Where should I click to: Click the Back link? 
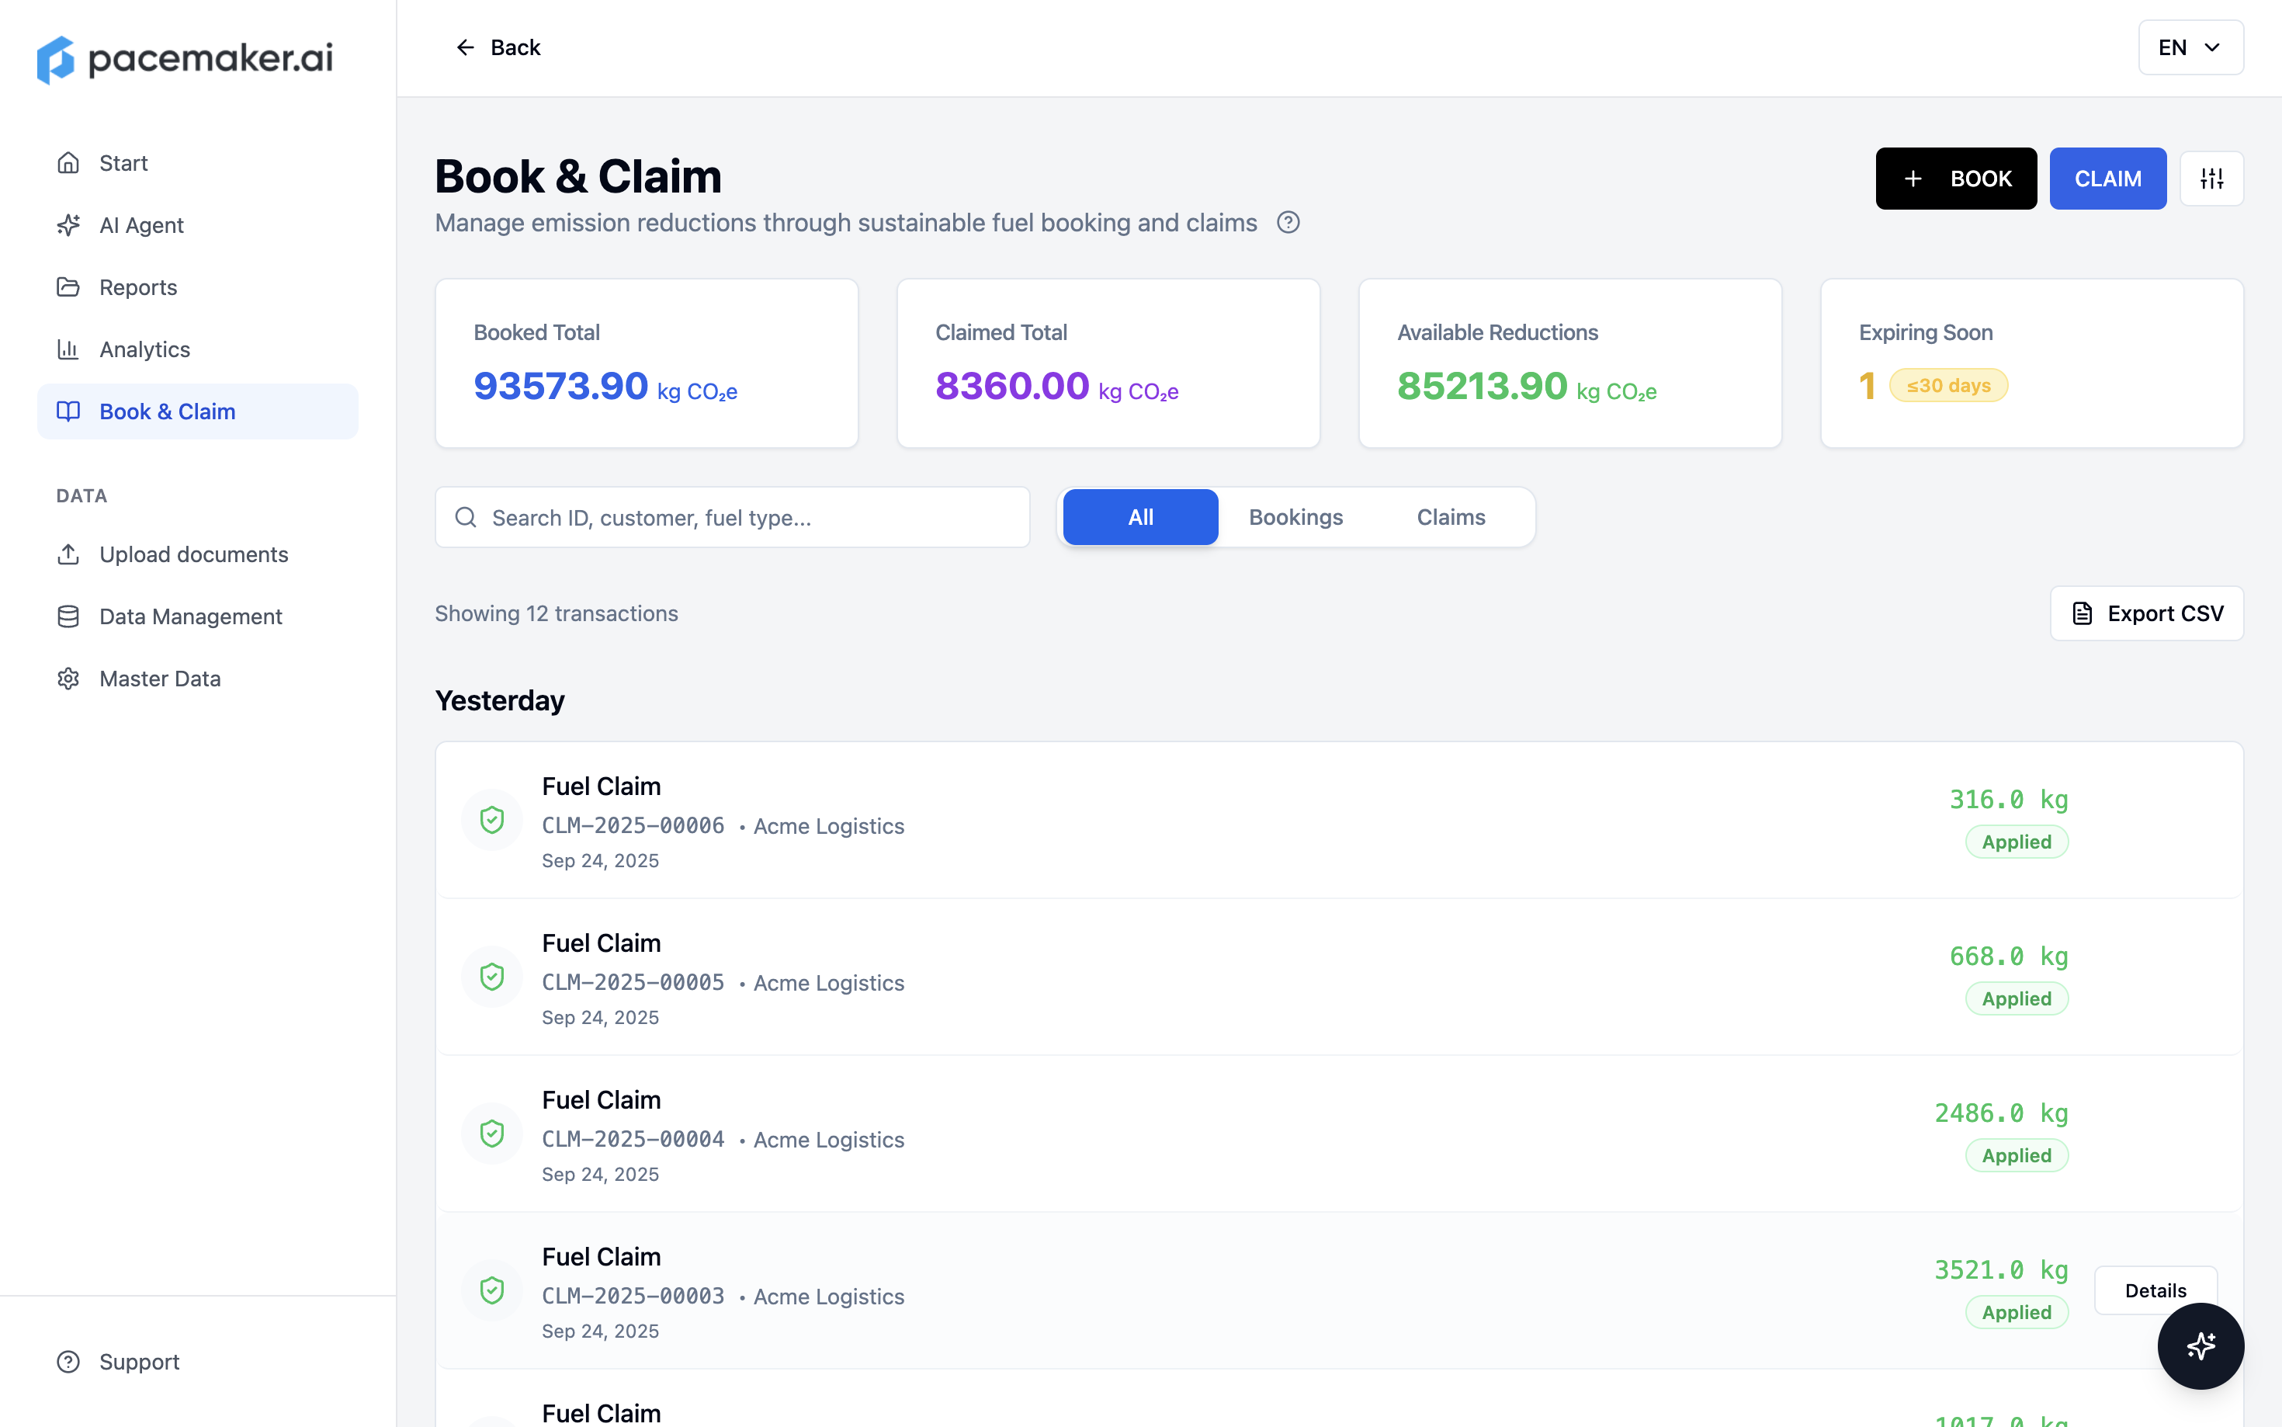[498, 47]
